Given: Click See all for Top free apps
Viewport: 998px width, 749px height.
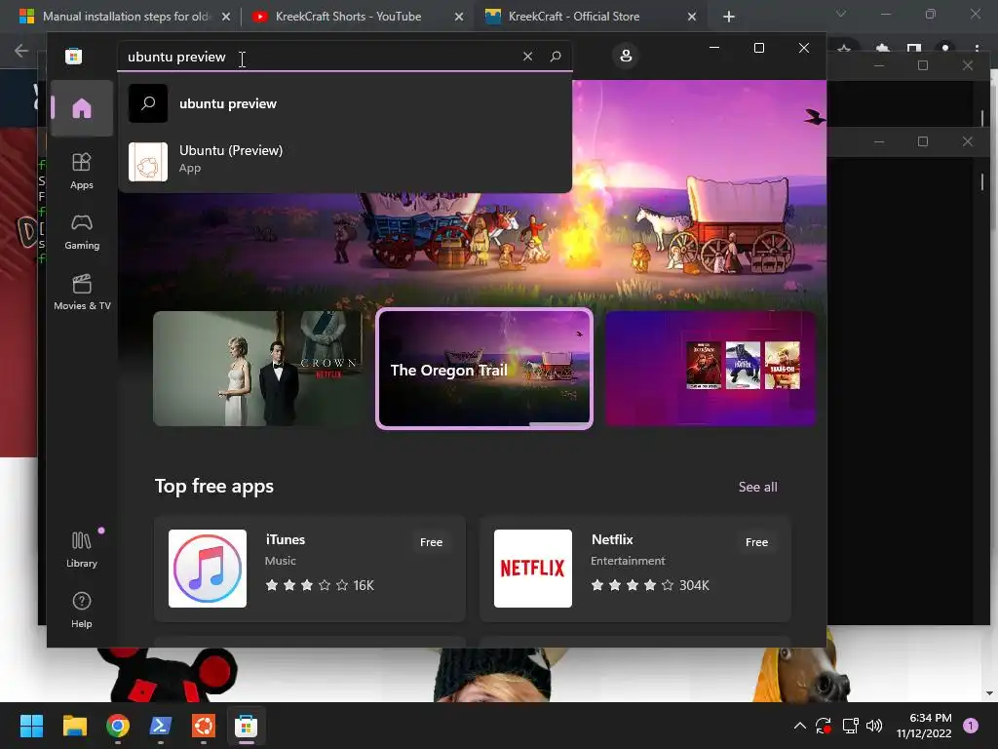Looking at the screenshot, I should 757,487.
